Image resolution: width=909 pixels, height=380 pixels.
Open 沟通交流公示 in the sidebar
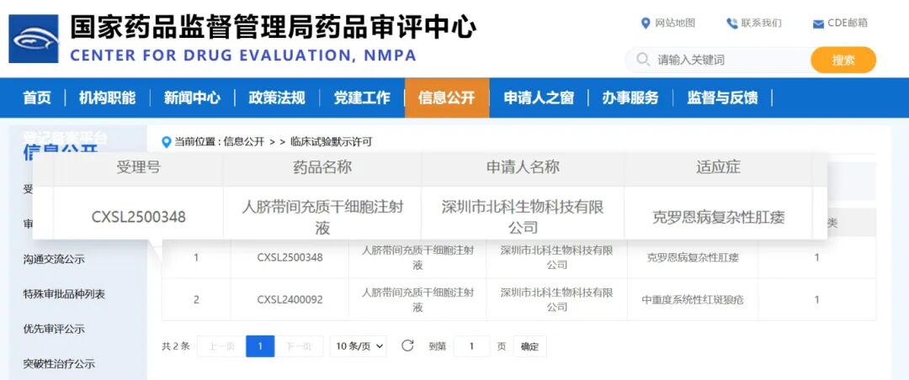click(x=54, y=260)
